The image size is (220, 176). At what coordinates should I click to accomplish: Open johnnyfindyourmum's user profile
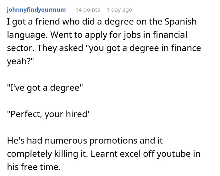click(36, 10)
